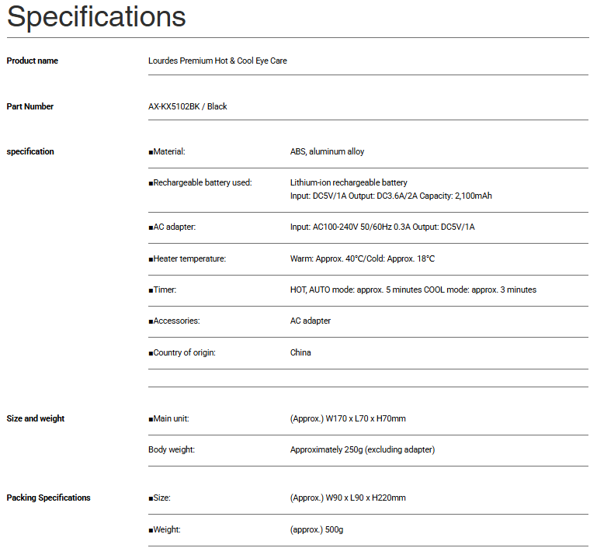Viewport: 590px width, 548px height.
Task: Click the 'Lithium-ion rechargeable battery' text
Action: tap(349, 183)
